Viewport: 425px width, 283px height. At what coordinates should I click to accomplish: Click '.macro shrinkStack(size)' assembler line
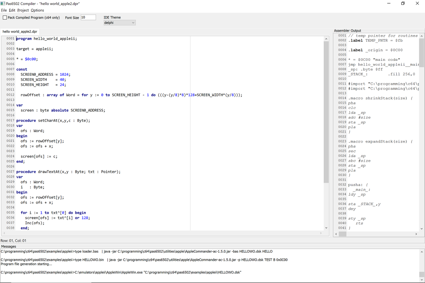coord(381,98)
